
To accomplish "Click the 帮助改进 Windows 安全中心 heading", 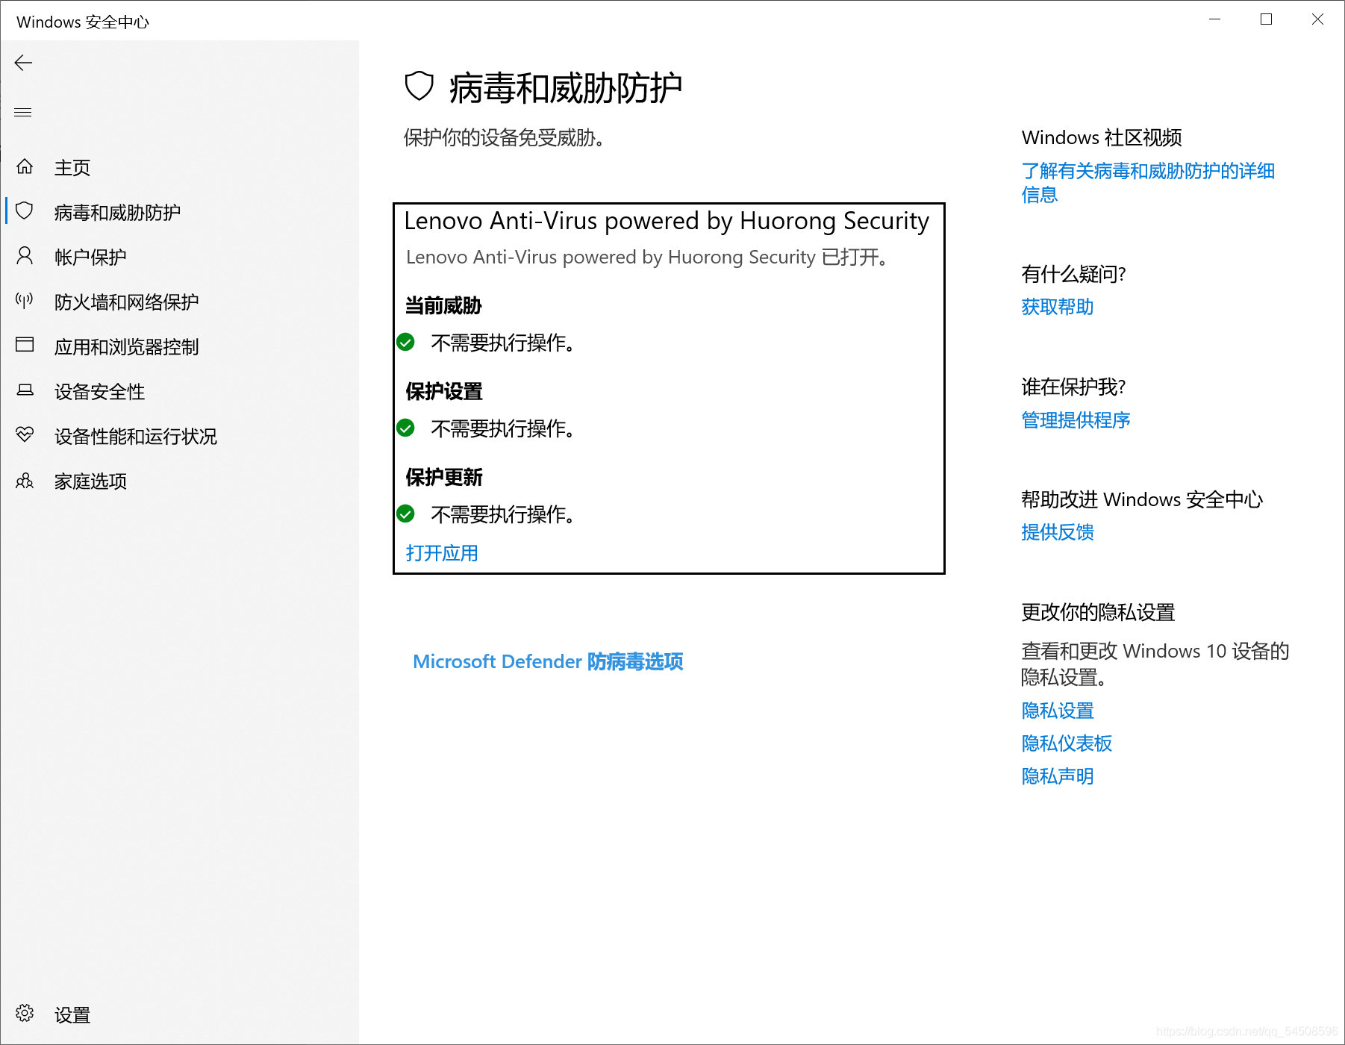I will pos(1142,500).
